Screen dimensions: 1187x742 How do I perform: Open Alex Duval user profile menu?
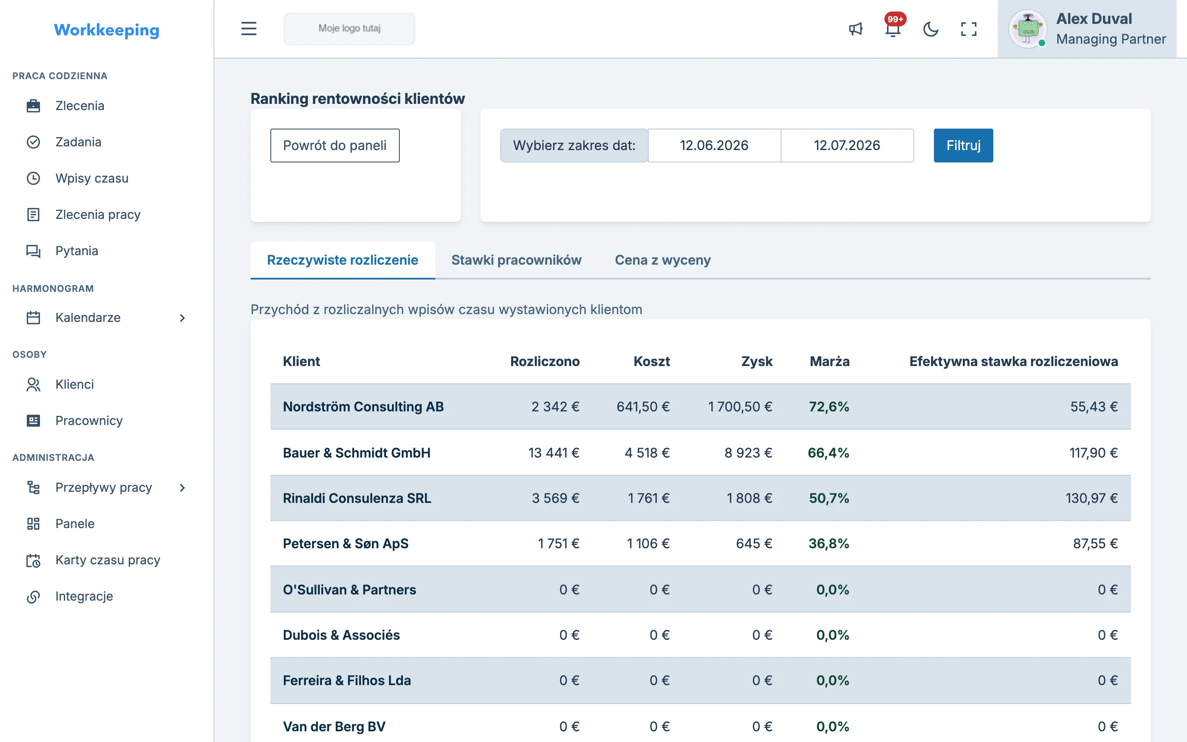[1087, 29]
